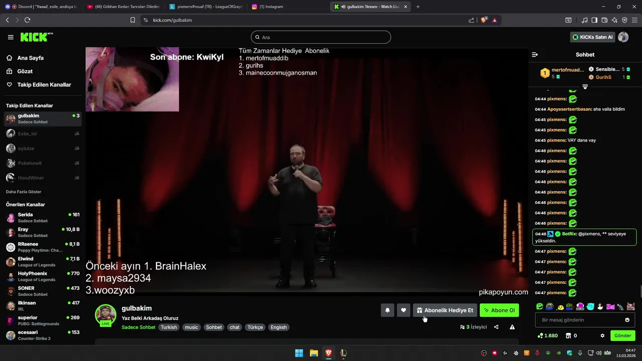The width and height of the screenshot is (642, 361).
Task: Open Brave Leo AI sparkle icon
Action: tap(614, 20)
